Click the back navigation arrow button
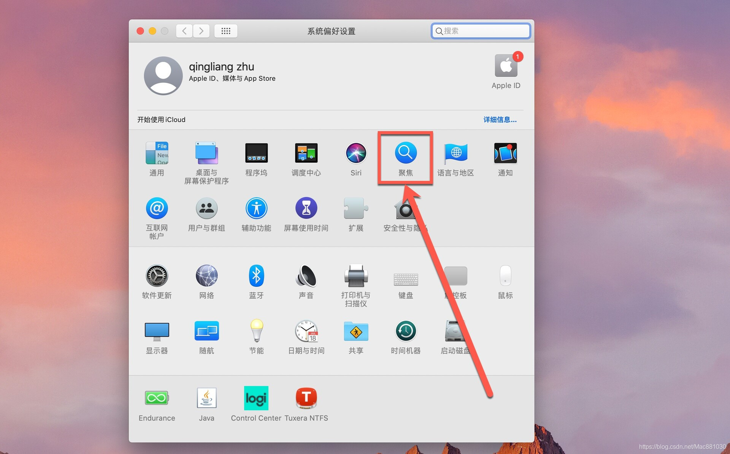730x454 pixels. [x=184, y=31]
